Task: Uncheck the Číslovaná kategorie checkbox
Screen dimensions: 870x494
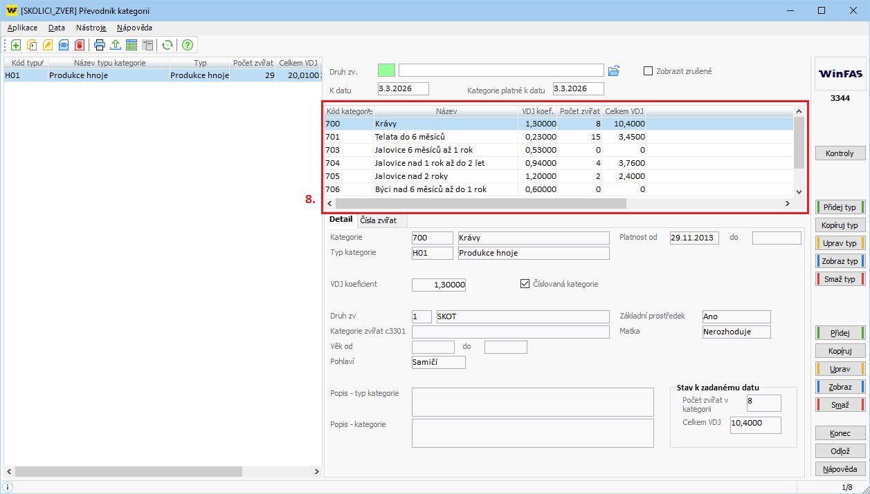Action: pyautogui.click(x=525, y=284)
